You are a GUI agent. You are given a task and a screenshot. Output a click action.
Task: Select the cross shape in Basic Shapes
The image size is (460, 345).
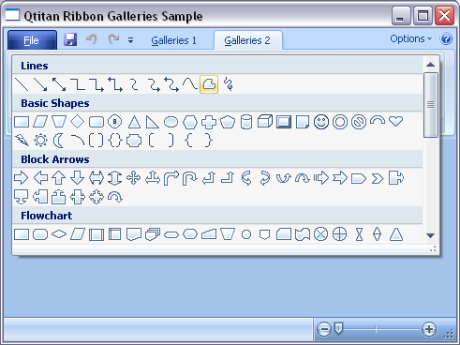[209, 122]
